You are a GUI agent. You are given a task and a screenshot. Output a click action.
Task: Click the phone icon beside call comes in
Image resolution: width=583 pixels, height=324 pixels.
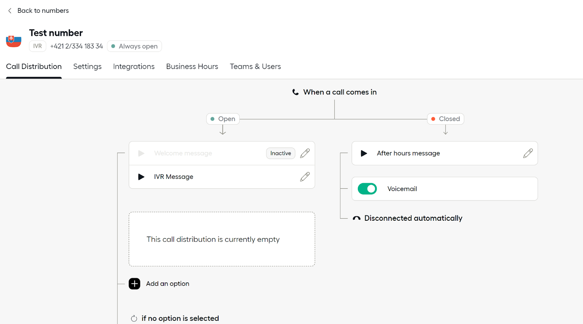coord(296,92)
